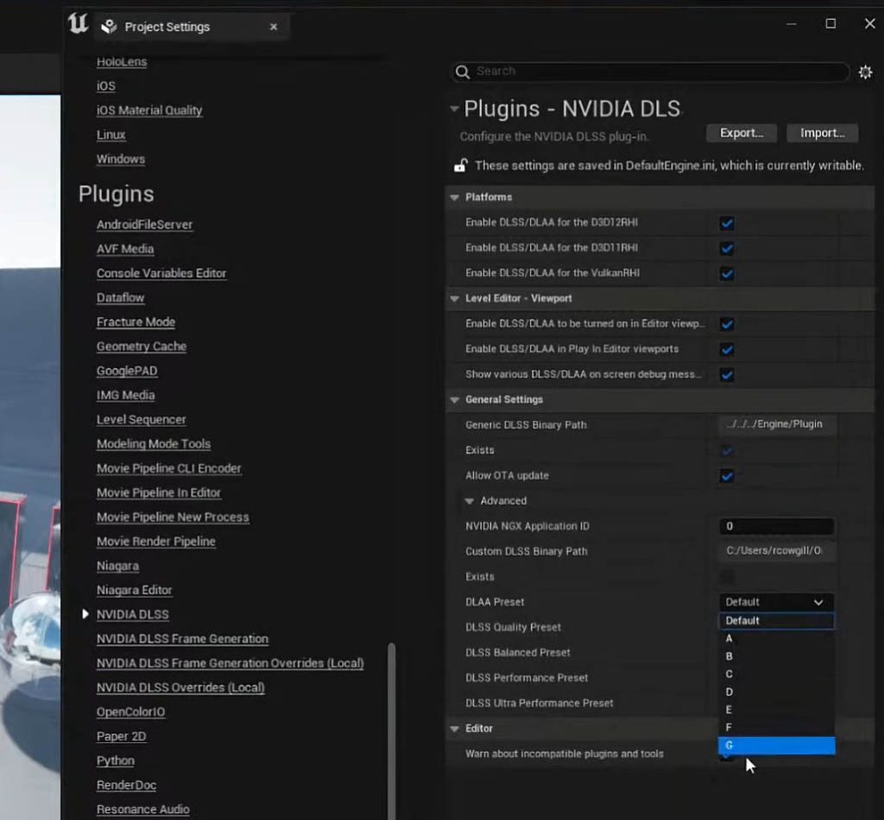Toggle Enable DLSS/DLAA for D3D12RHI checkbox
The height and width of the screenshot is (820, 884).
[727, 223]
